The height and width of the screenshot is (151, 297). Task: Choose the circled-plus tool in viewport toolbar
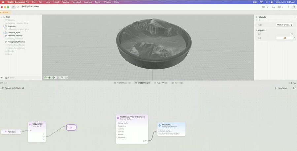pyautogui.click(x=49, y=77)
